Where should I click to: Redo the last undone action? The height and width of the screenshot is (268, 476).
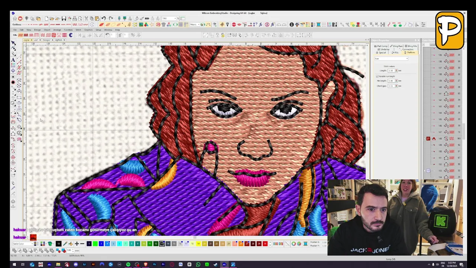coord(111,18)
